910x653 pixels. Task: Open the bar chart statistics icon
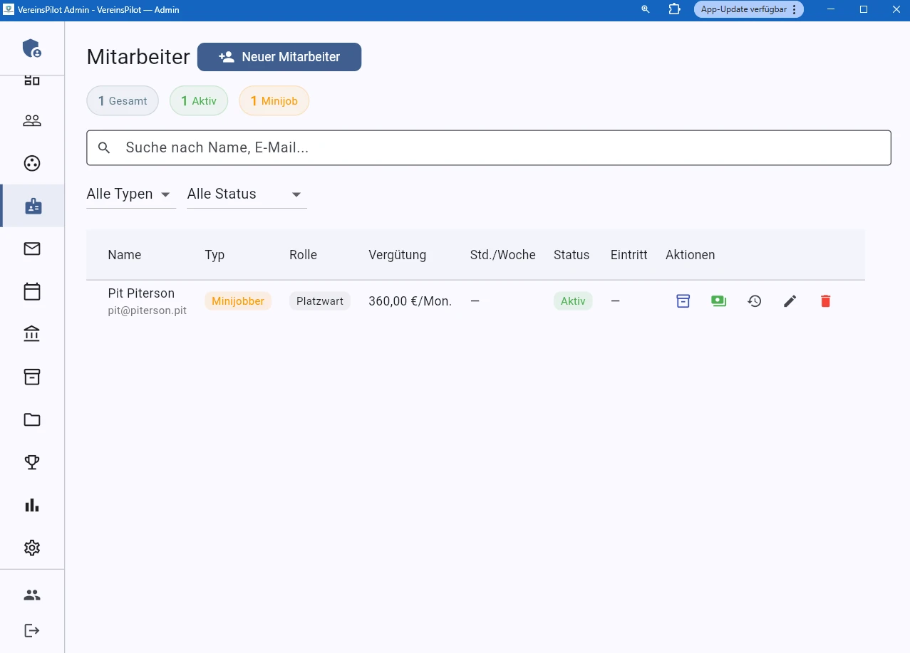tap(32, 505)
